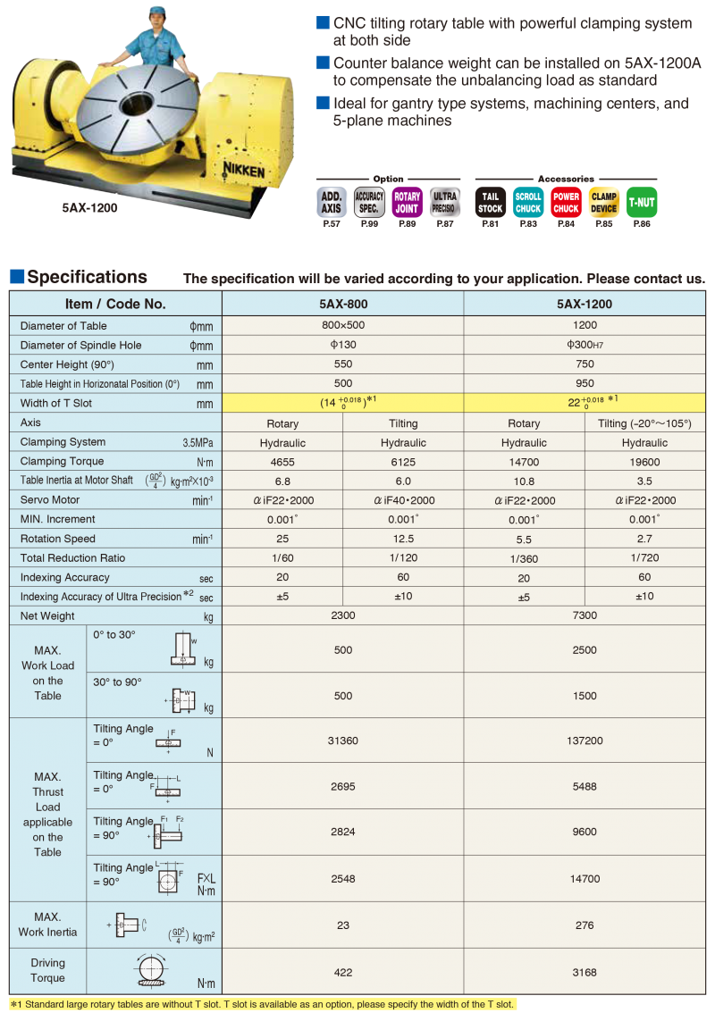Click the ADD. AXIS option badge
Image resolution: width=715 pixels, height=1021 pixels.
331,202
